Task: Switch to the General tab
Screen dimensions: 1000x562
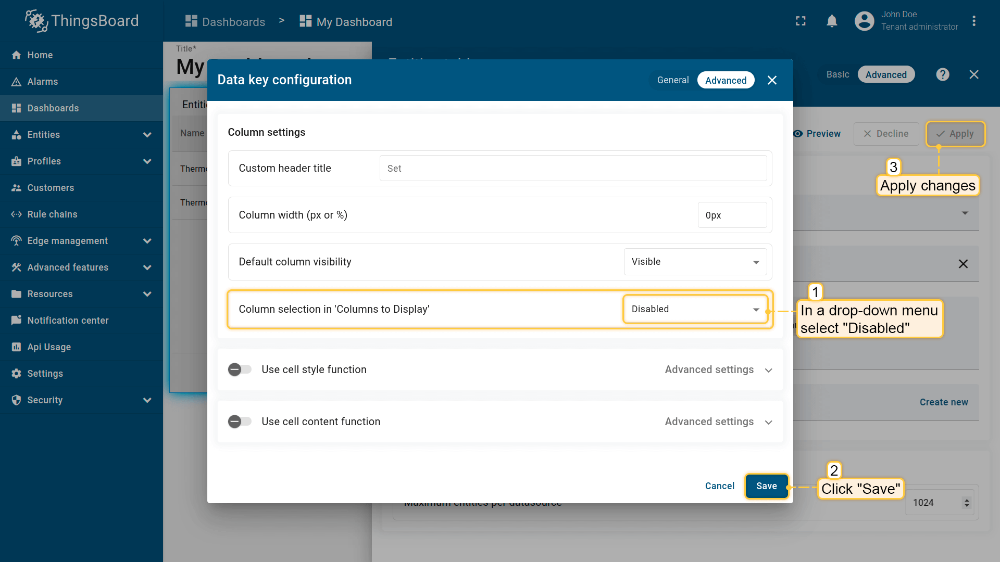Action: click(x=672, y=80)
